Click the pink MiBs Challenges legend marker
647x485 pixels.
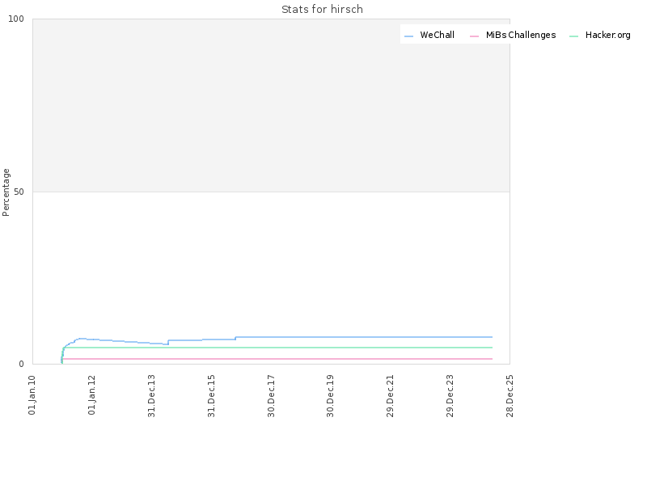474,36
